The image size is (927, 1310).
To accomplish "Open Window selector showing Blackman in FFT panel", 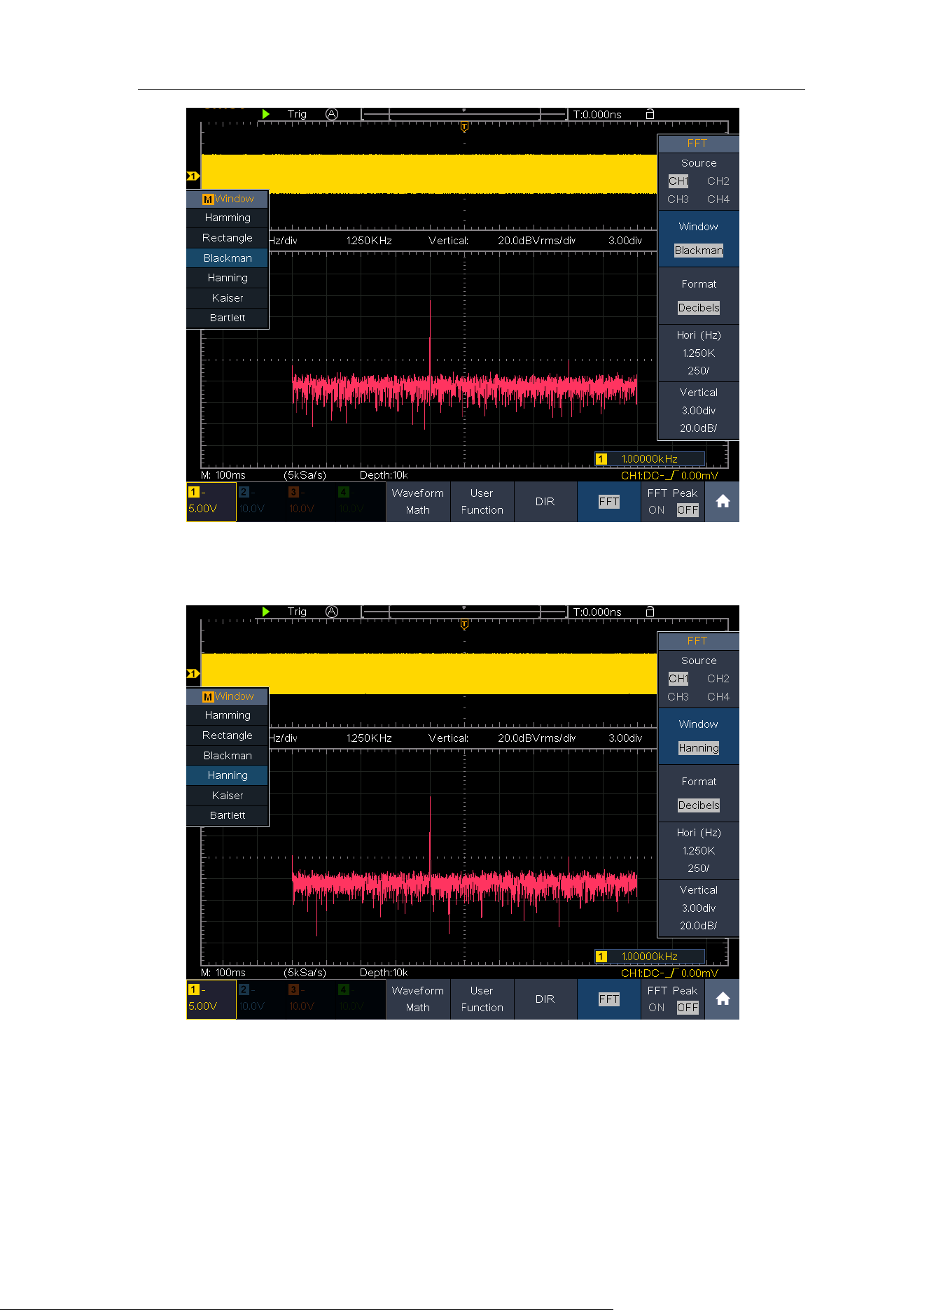I will pos(699,239).
